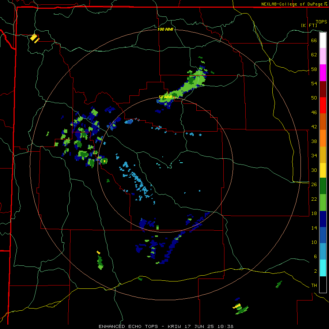Click the '100 NMI' range ring label
This screenshot has width=329, height=329.
point(165,29)
